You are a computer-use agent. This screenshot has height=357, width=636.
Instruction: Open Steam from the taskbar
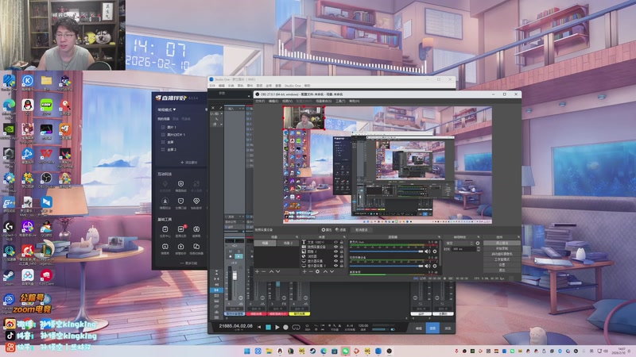pos(312,351)
